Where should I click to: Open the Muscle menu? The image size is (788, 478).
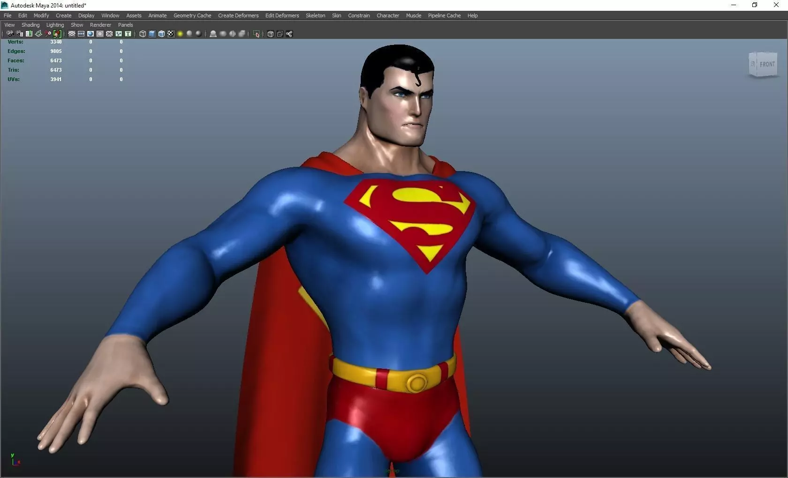click(x=414, y=15)
